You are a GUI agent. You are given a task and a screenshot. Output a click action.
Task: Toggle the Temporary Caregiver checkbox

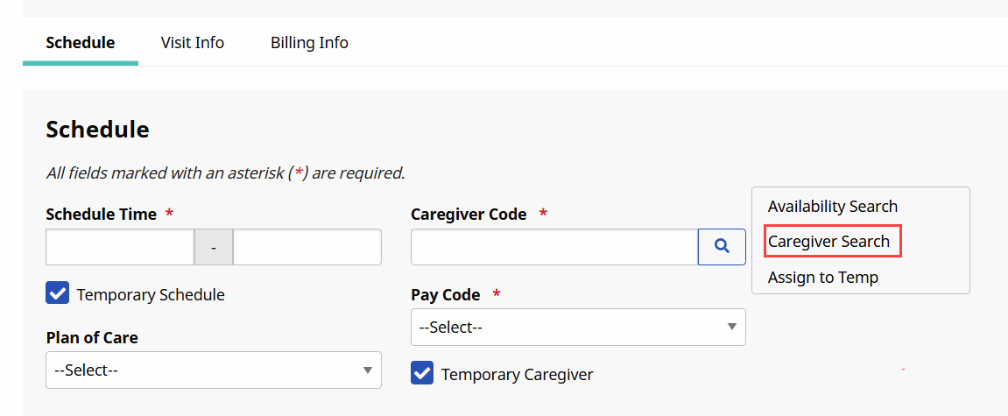pyautogui.click(x=422, y=373)
